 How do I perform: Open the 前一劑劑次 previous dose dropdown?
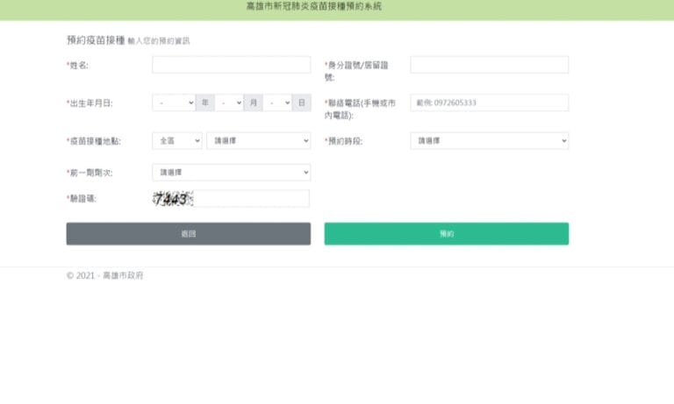coord(231,173)
